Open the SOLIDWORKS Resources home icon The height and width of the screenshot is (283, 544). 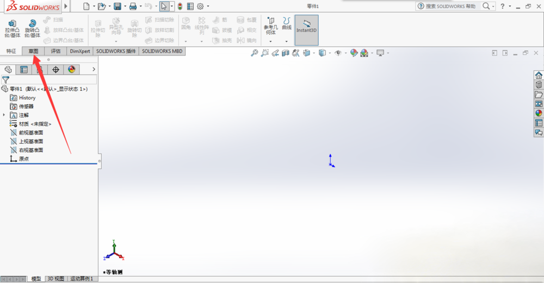click(x=539, y=75)
